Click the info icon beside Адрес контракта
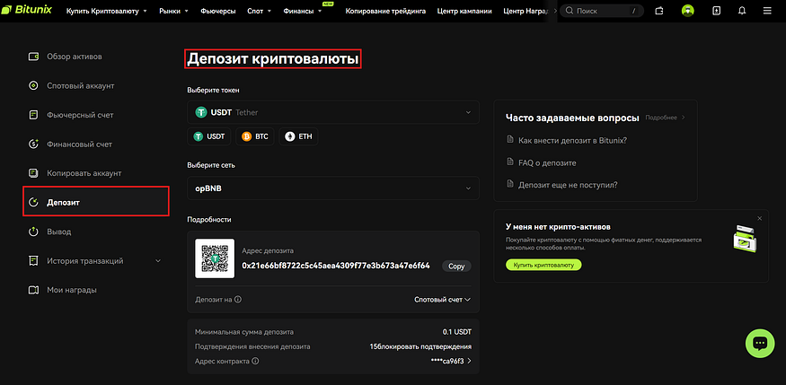Viewport: 786px width, 385px height. [256, 361]
